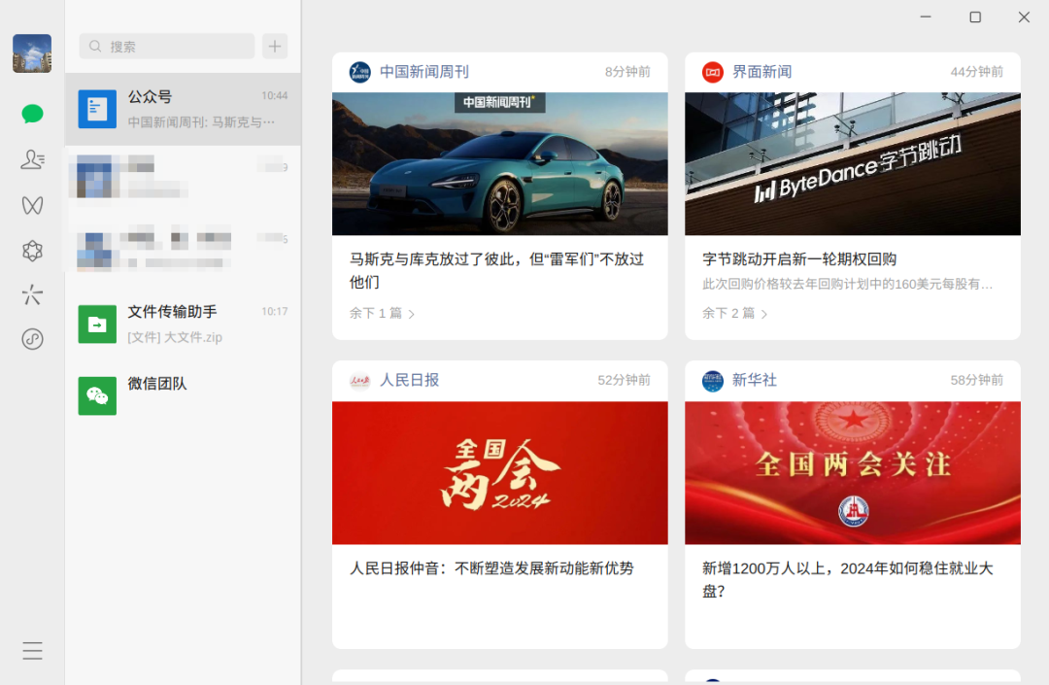Click the 新华社 account logo
Viewport: 1049px width, 685px height.
pyautogui.click(x=713, y=381)
